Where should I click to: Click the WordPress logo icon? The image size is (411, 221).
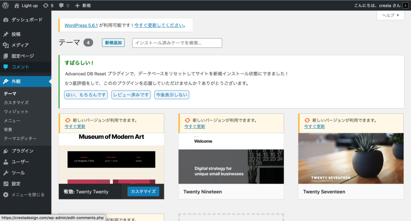6,6
